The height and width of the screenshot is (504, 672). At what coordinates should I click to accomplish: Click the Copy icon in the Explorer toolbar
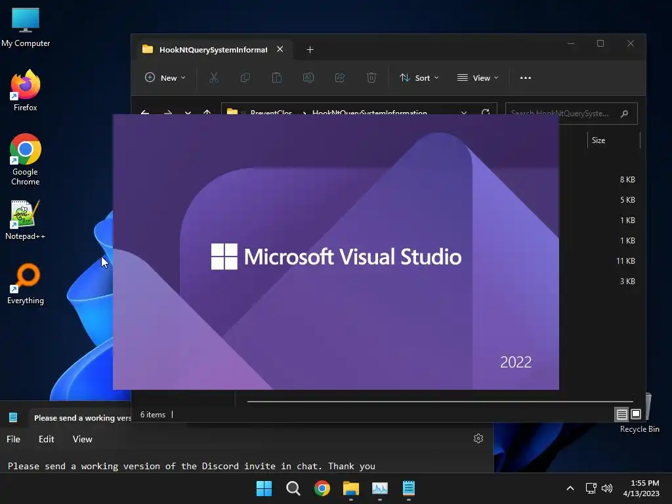(245, 77)
